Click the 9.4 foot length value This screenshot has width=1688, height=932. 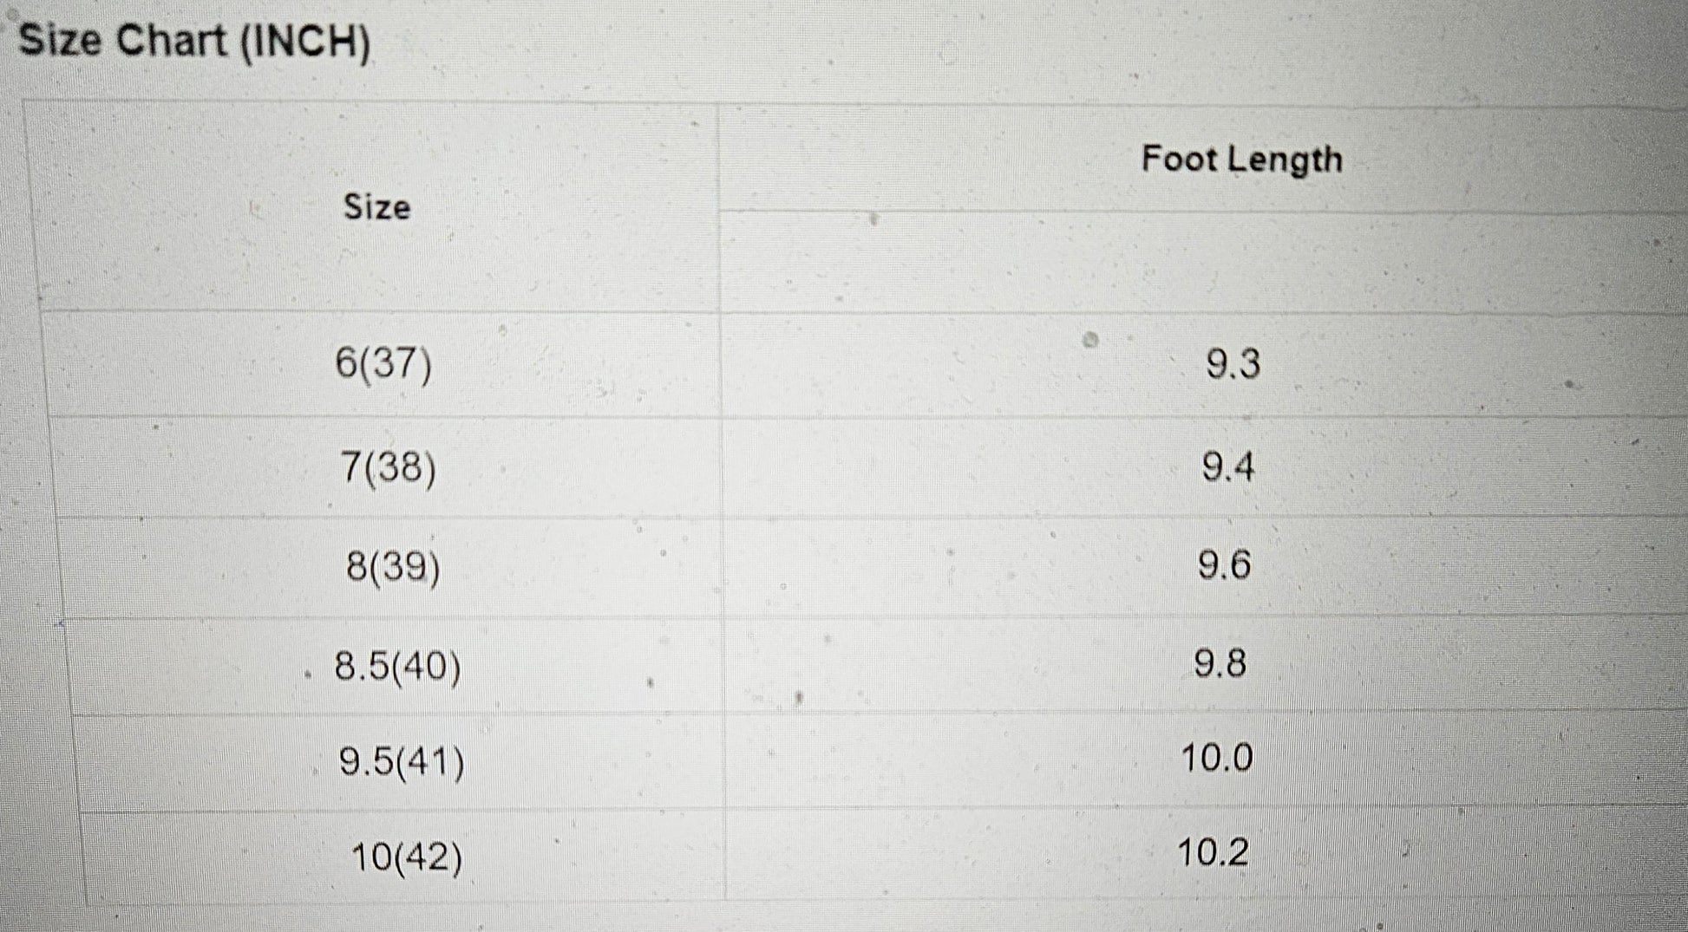tap(1227, 468)
